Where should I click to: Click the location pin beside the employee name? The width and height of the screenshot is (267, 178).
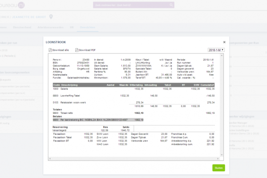point(51,17)
